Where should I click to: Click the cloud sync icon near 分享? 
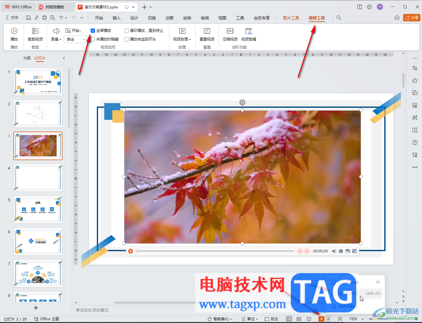coord(397,18)
